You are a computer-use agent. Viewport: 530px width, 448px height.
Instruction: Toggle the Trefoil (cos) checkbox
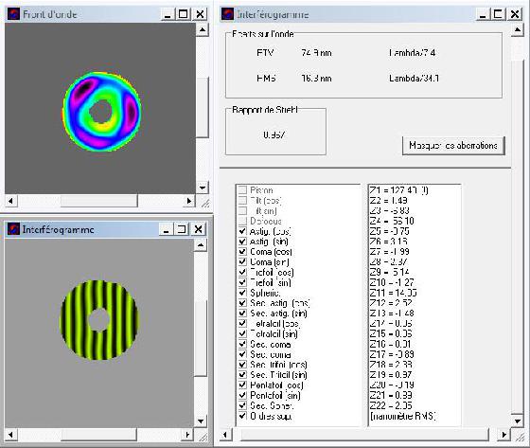(242, 272)
